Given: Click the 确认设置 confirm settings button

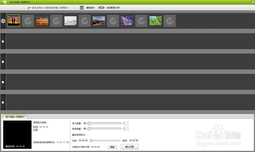Looking at the screenshot, I should point(130,147).
